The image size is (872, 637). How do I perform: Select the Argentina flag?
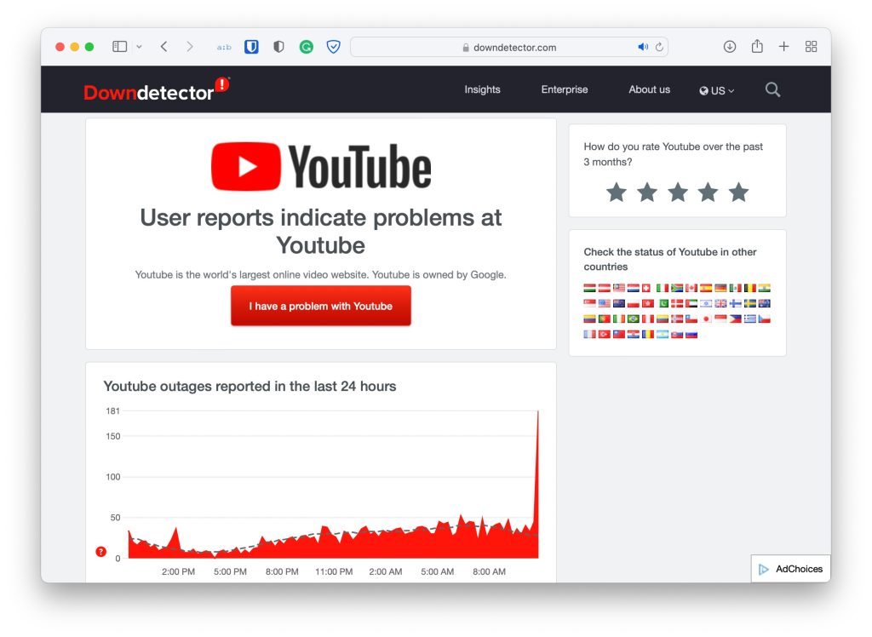coord(663,335)
